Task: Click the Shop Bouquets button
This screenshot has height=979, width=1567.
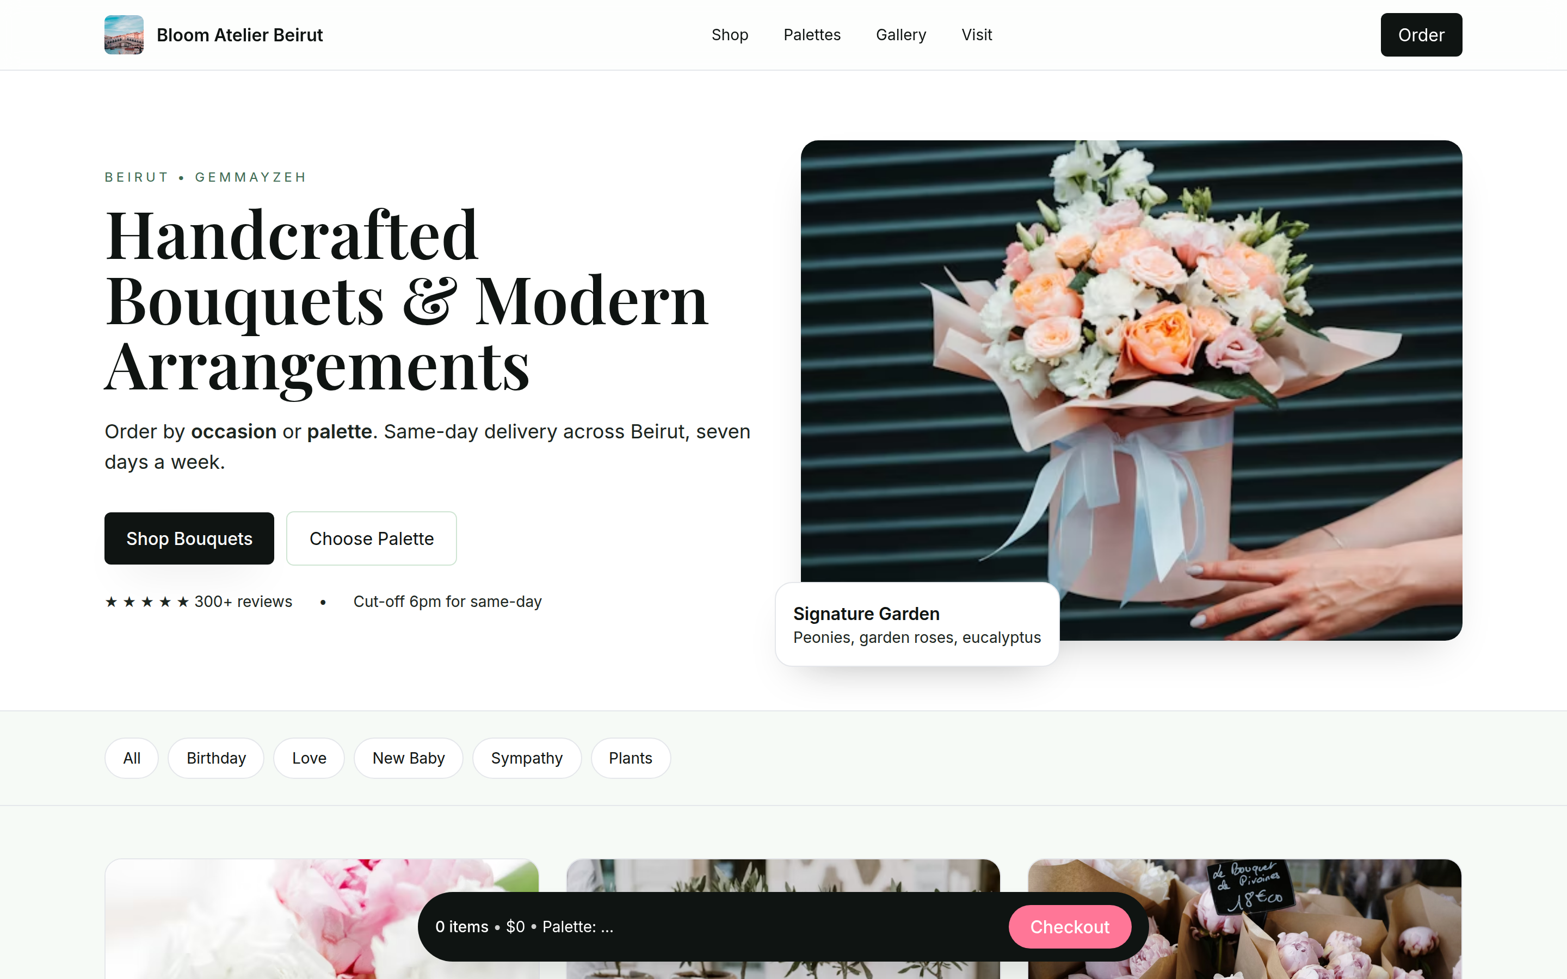Action: pos(189,538)
